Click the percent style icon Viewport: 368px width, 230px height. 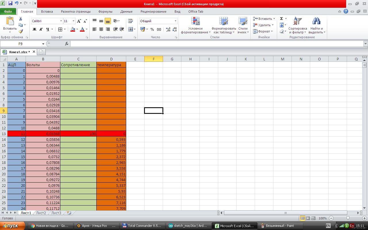(x=152, y=29)
